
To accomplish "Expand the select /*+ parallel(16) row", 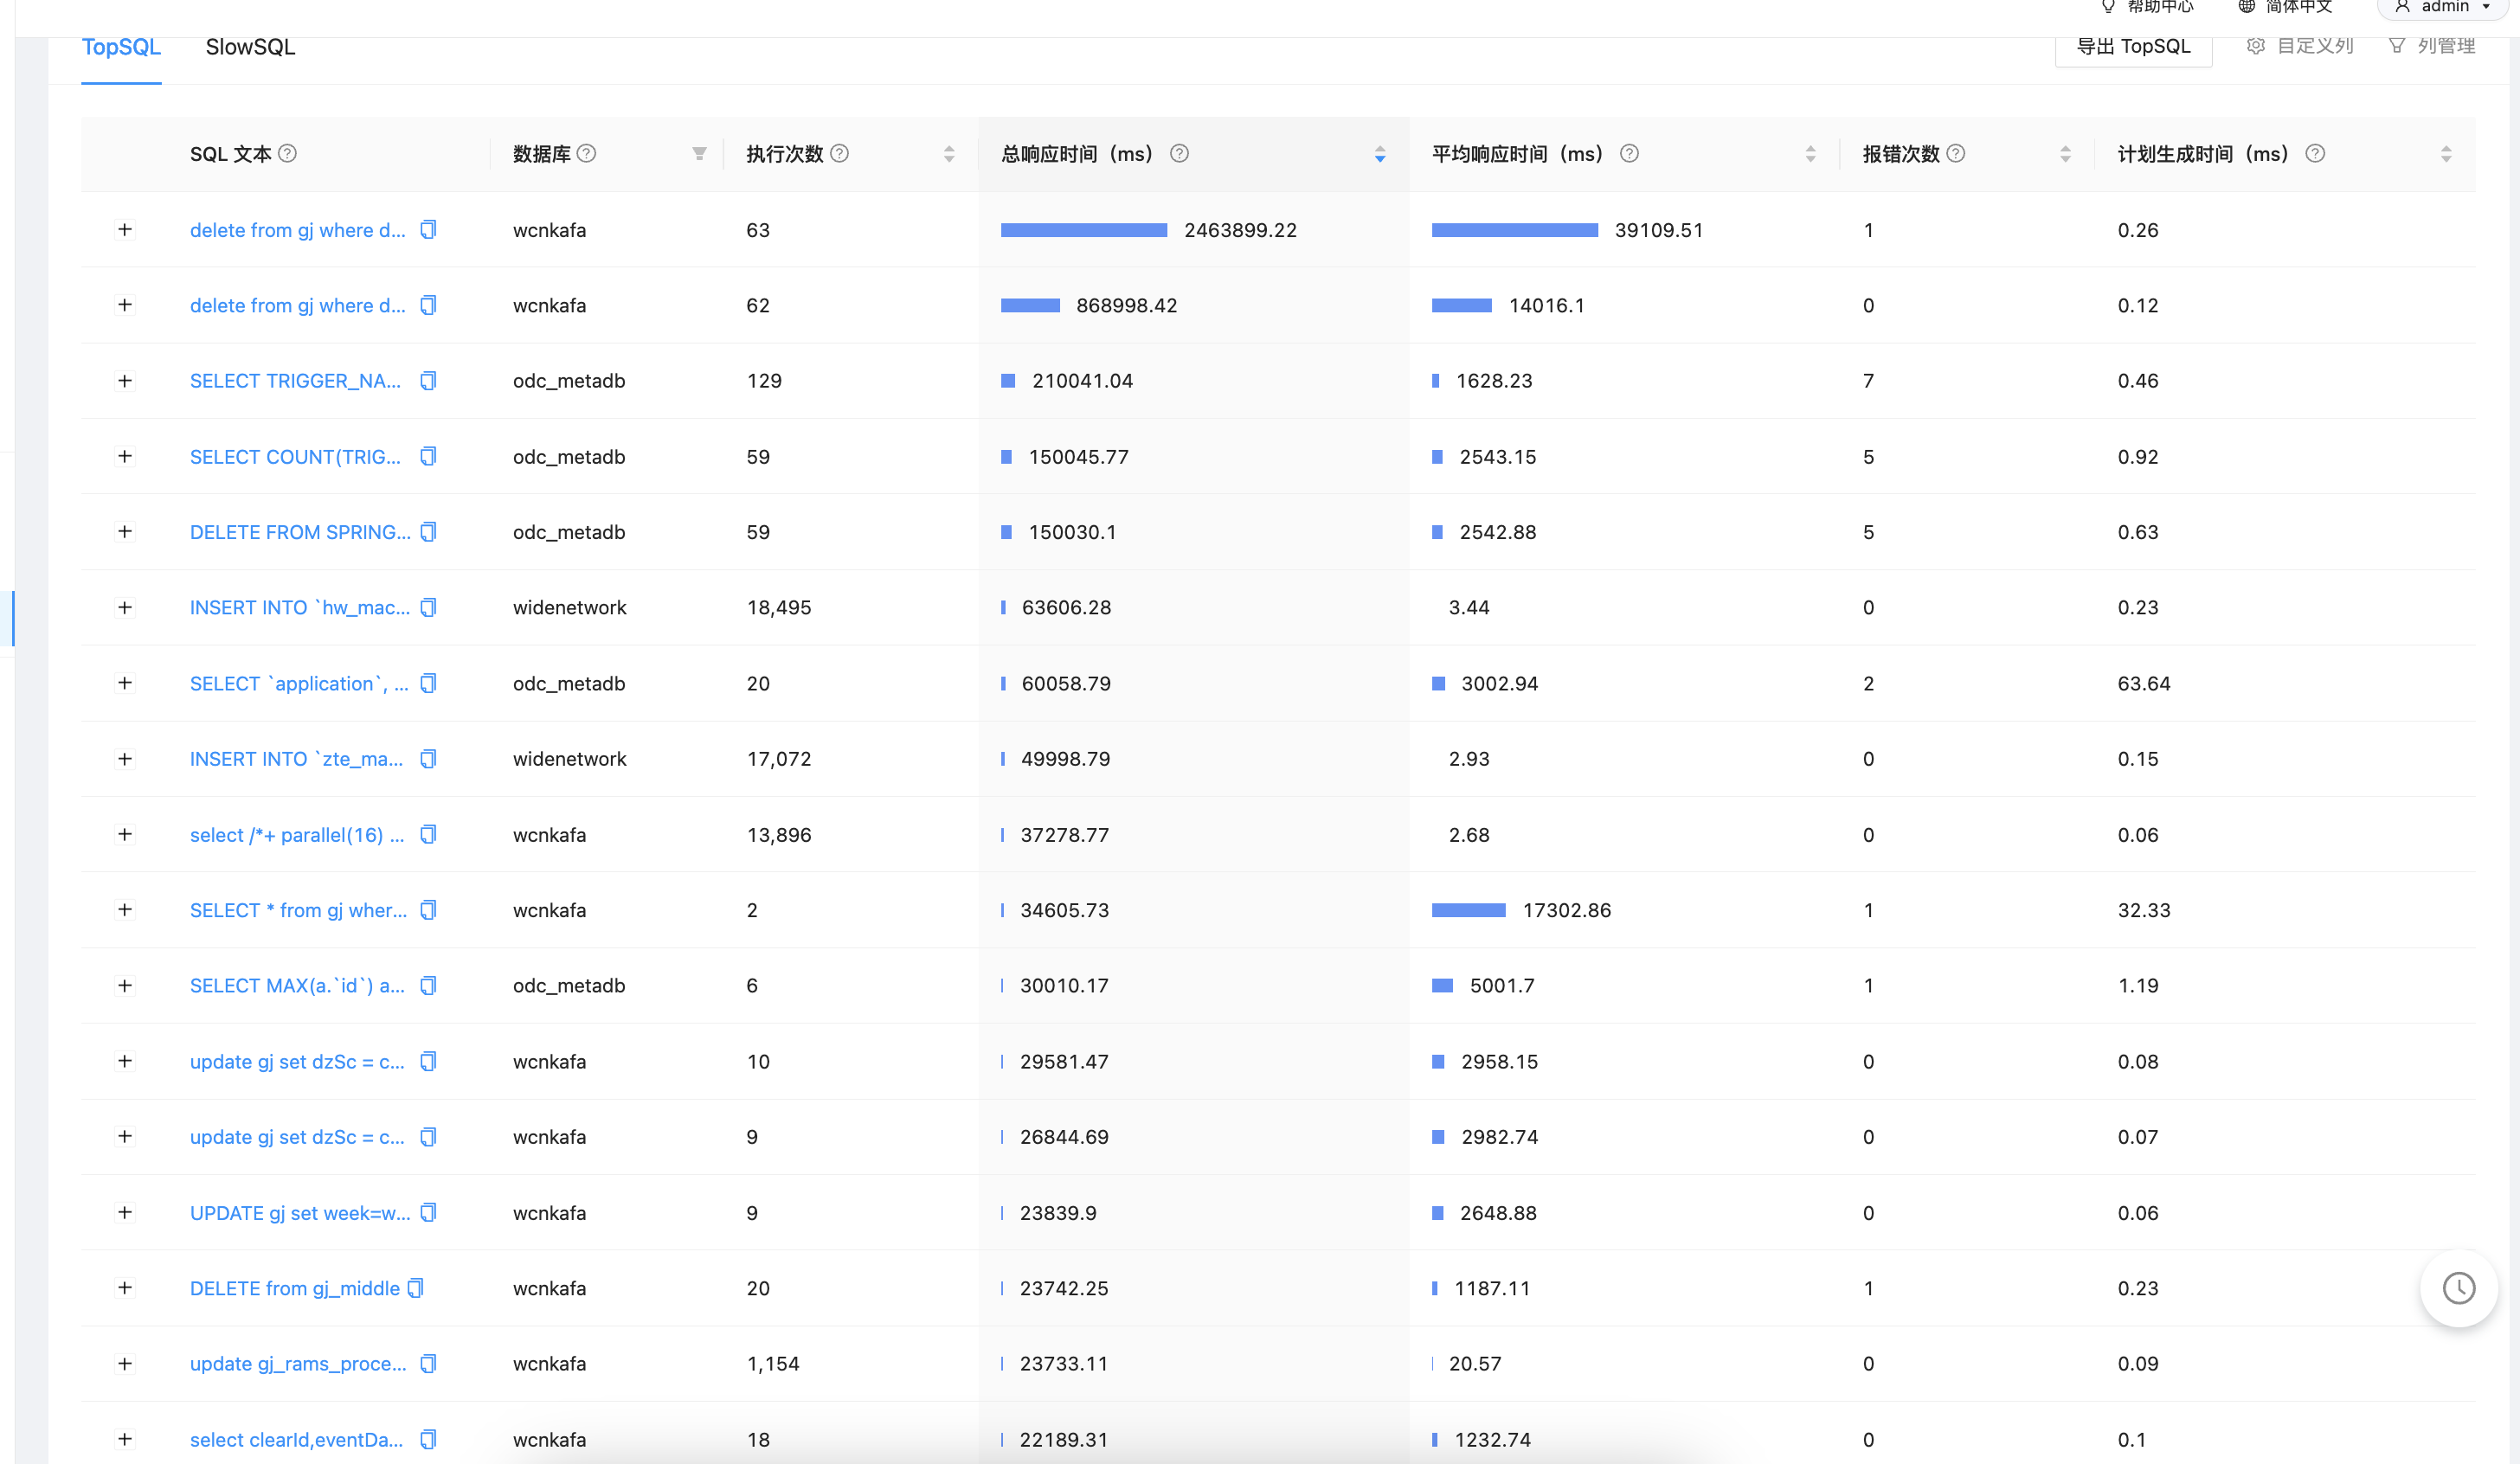I will coord(125,835).
